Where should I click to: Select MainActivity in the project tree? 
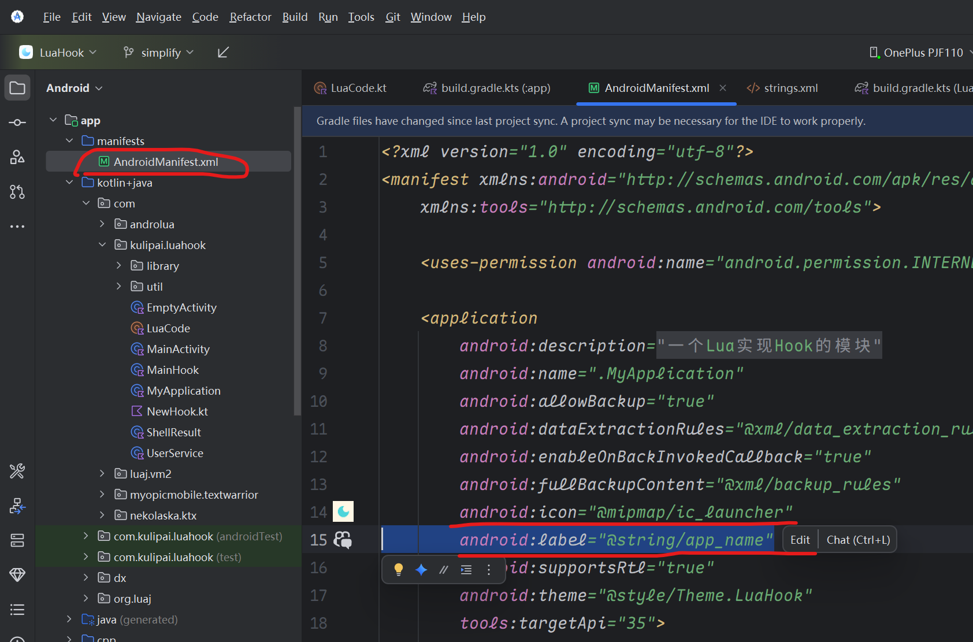pyautogui.click(x=178, y=349)
